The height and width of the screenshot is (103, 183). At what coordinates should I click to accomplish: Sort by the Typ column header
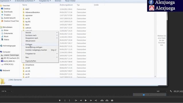point(78,5)
